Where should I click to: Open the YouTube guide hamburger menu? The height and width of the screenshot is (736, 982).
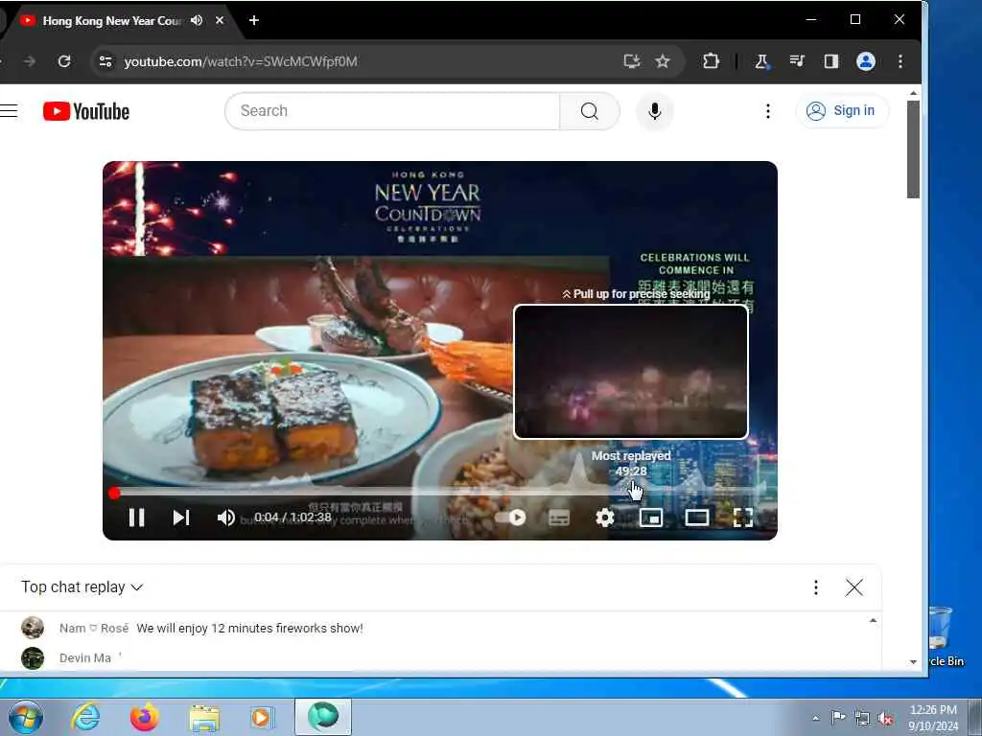(9, 111)
